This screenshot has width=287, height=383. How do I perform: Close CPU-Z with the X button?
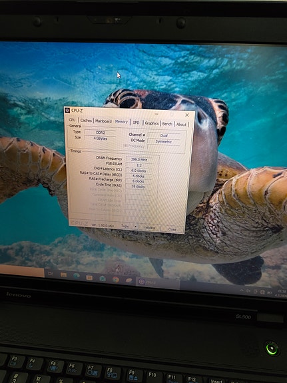point(187,115)
